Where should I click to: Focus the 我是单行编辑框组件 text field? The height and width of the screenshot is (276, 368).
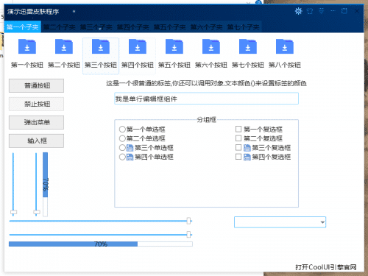click(206, 99)
